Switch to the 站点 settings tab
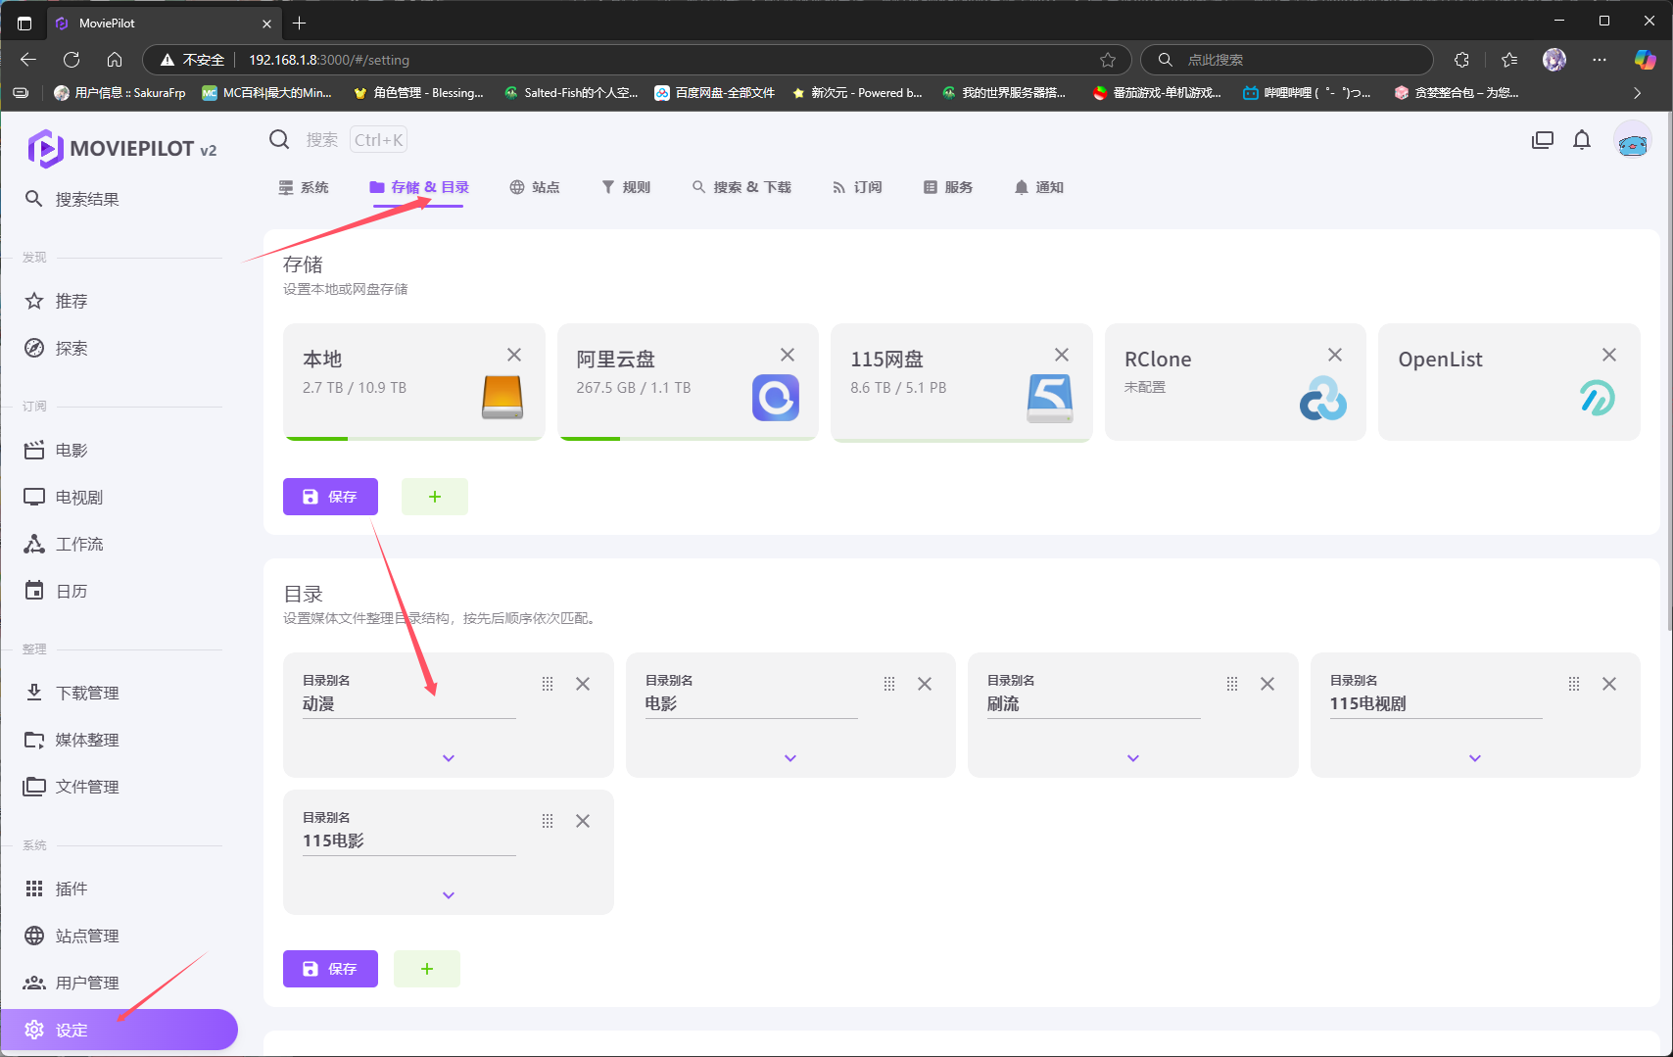The width and height of the screenshot is (1673, 1057). pos(535,187)
